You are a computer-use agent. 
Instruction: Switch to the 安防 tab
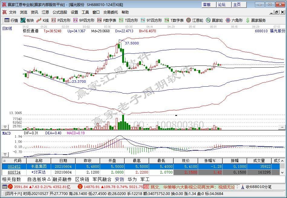(119, 179)
